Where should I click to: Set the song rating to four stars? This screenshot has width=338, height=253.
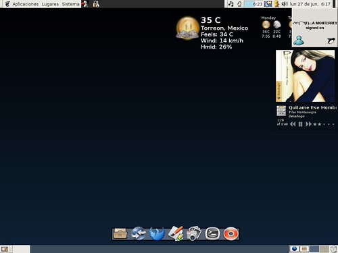click(329, 124)
